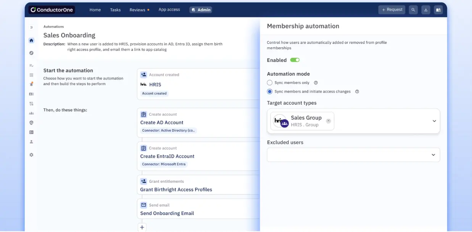Click the shield icon in left sidebar
Viewport: 472px width, 232px height.
tap(31, 123)
